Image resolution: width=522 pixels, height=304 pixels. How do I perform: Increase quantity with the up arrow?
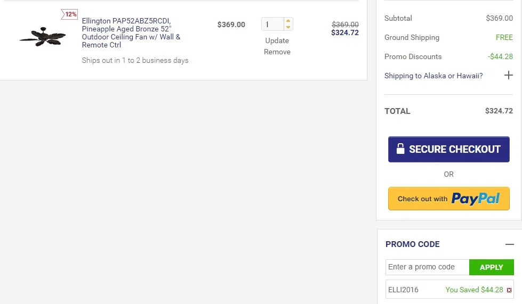tap(288, 21)
